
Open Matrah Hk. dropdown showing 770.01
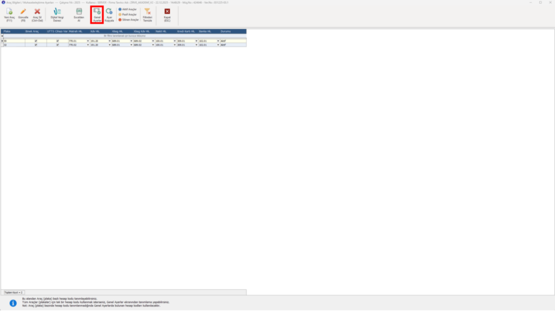pos(88,41)
